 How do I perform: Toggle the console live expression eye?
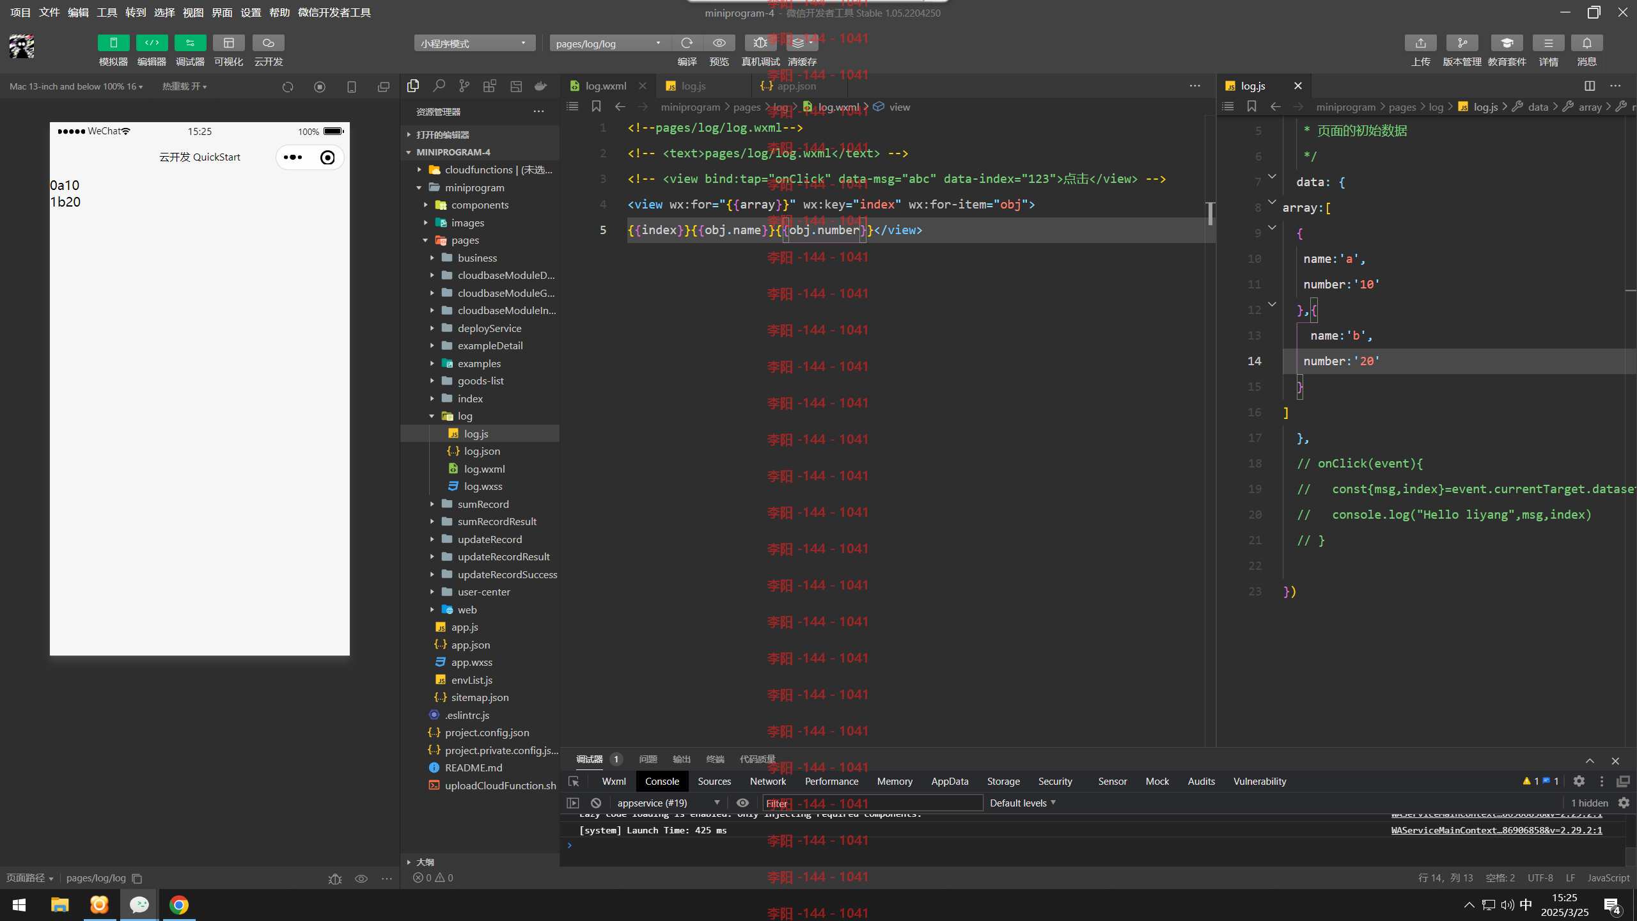click(x=742, y=803)
